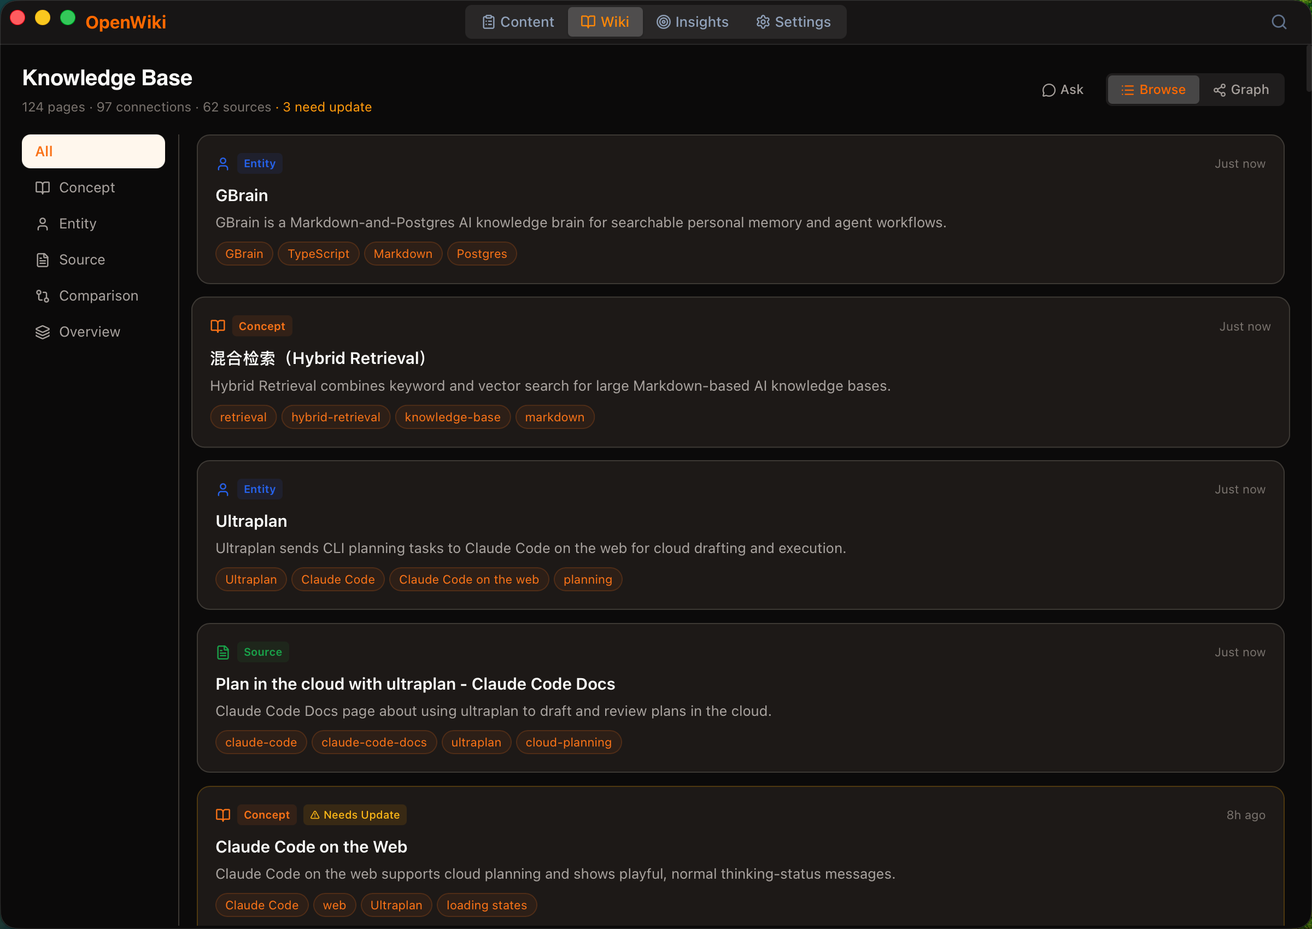This screenshot has width=1312, height=929.
Task: Click the Entity badge on GBrain card
Action: (x=260, y=163)
